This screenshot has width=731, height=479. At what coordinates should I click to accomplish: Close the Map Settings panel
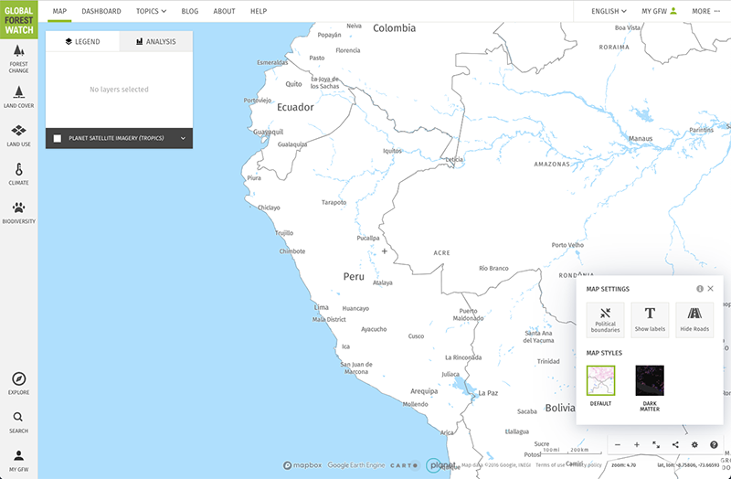[711, 289]
